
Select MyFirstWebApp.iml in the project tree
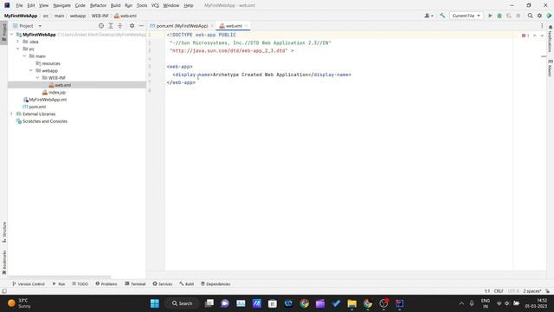pos(48,100)
